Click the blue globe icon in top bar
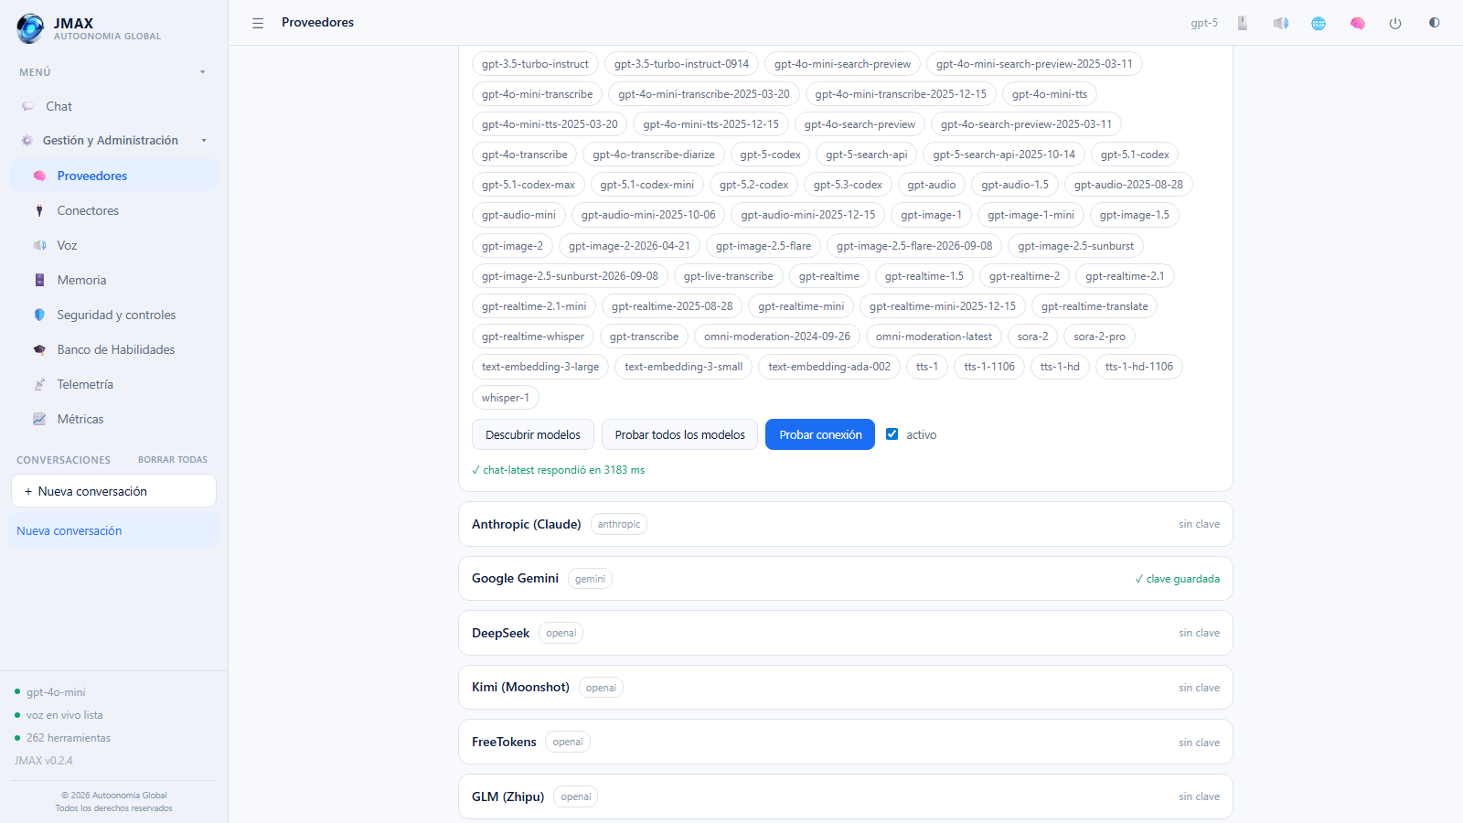 1319,23
